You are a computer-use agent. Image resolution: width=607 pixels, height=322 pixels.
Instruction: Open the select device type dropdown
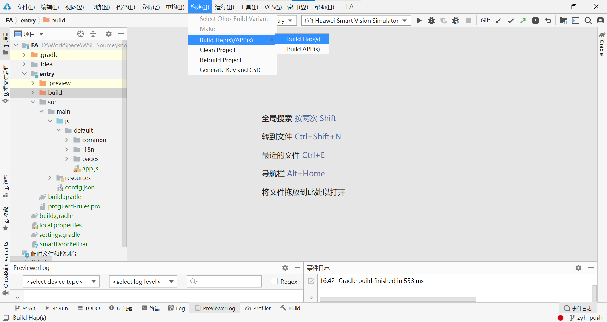click(61, 281)
